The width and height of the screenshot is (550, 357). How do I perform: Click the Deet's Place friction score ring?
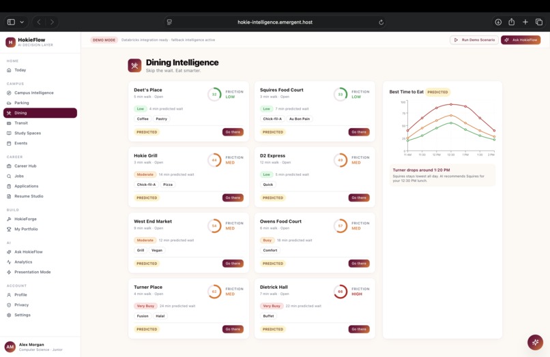pyautogui.click(x=214, y=94)
